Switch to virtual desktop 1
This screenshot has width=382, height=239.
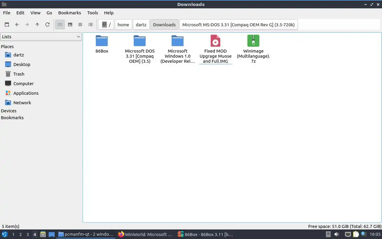tap(13, 235)
